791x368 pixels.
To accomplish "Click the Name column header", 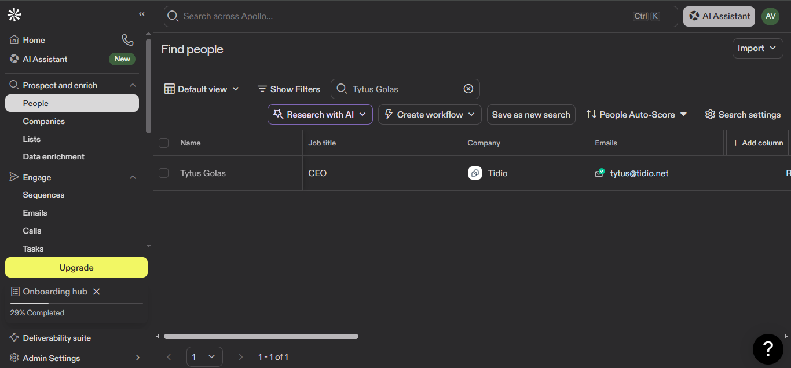I will (x=191, y=143).
